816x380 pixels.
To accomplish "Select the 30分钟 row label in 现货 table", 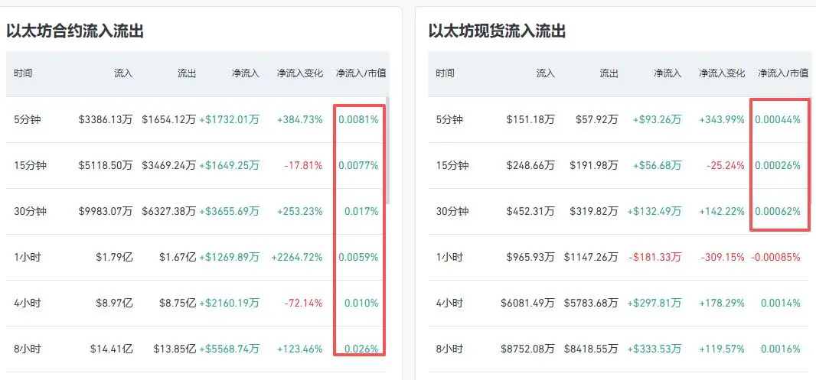I will point(452,211).
